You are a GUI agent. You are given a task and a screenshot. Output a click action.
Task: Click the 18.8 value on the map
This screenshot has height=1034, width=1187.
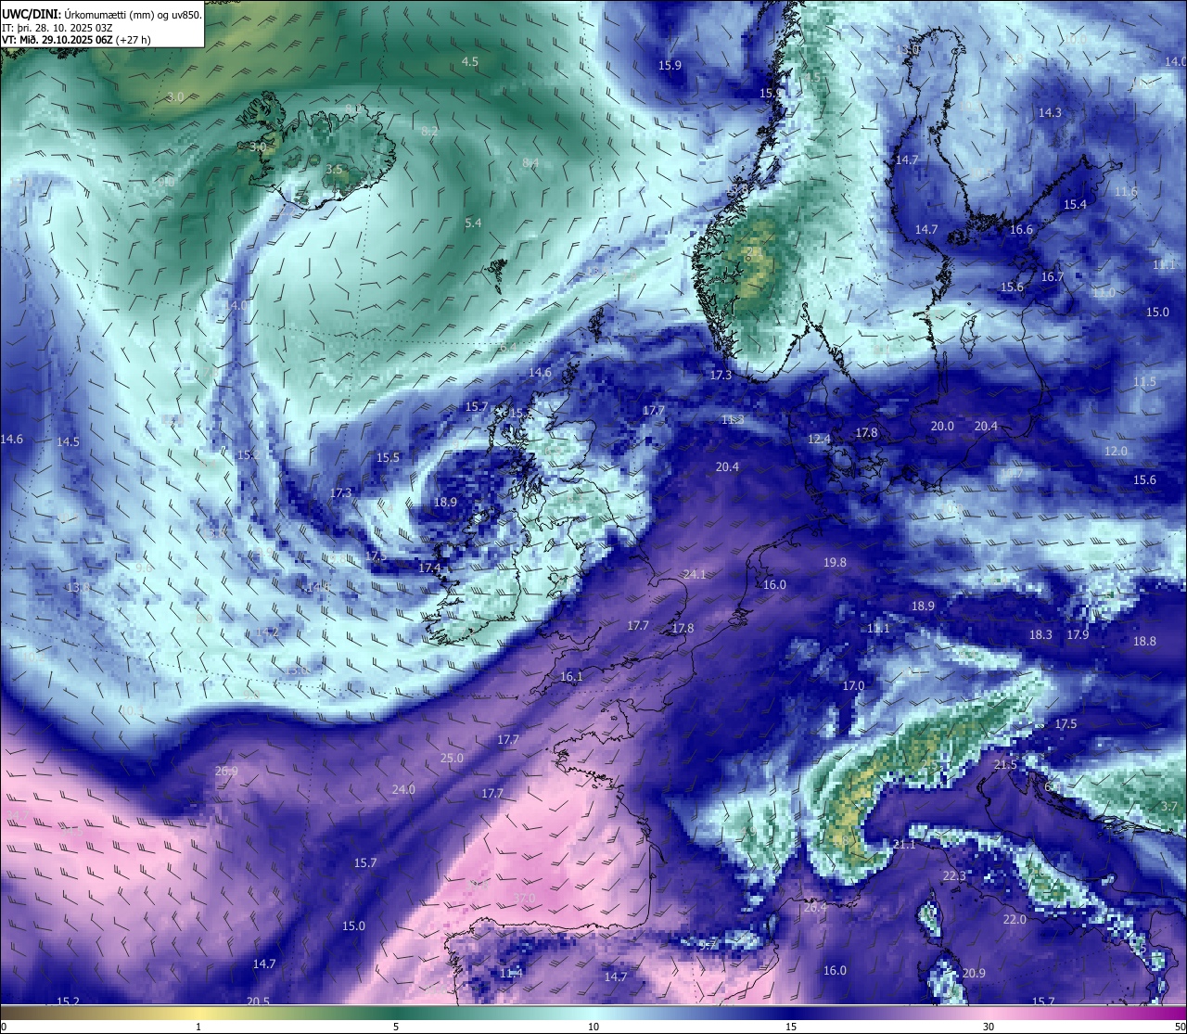pyautogui.click(x=1144, y=642)
